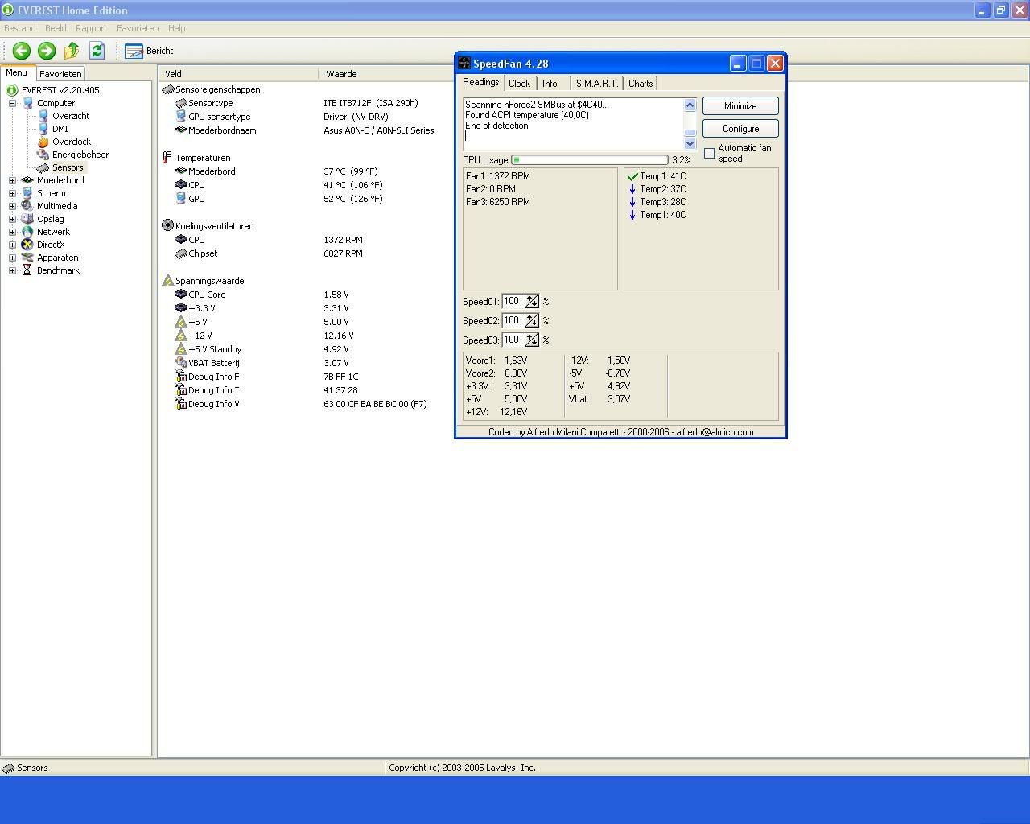Click the Refresh toolbar icon
Viewport: 1030px width, 824px height.
click(x=97, y=51)
